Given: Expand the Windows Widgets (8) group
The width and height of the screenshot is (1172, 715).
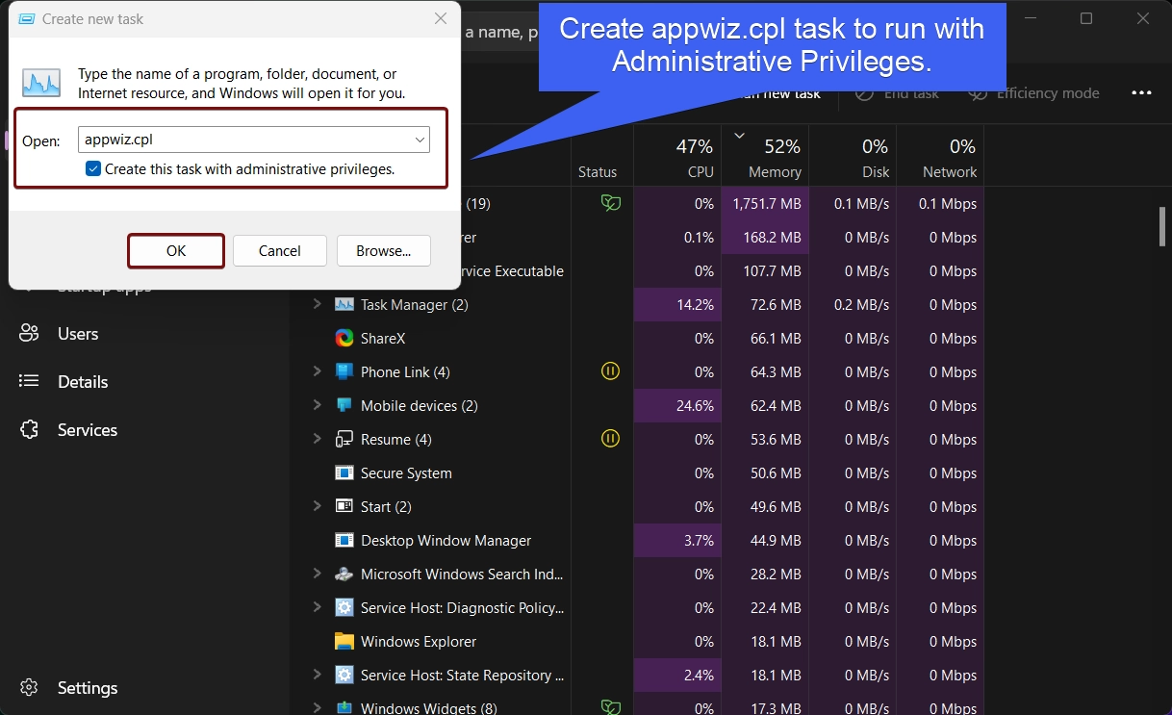Looking at the screenshot, I should pos(317,707).
